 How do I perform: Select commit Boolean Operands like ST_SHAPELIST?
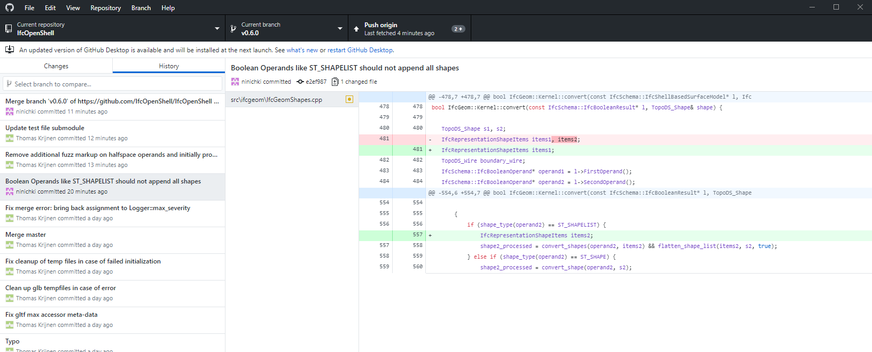112,187
